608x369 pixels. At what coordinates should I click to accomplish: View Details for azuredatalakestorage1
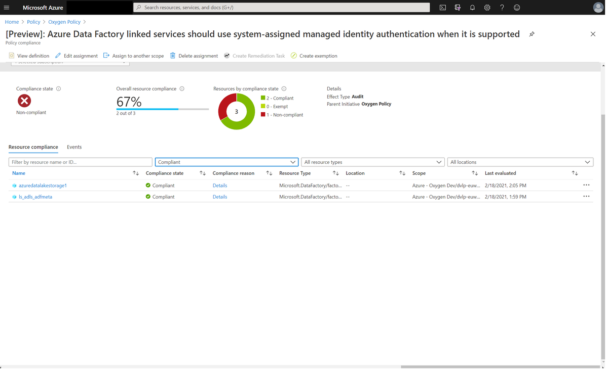(220, 186)
